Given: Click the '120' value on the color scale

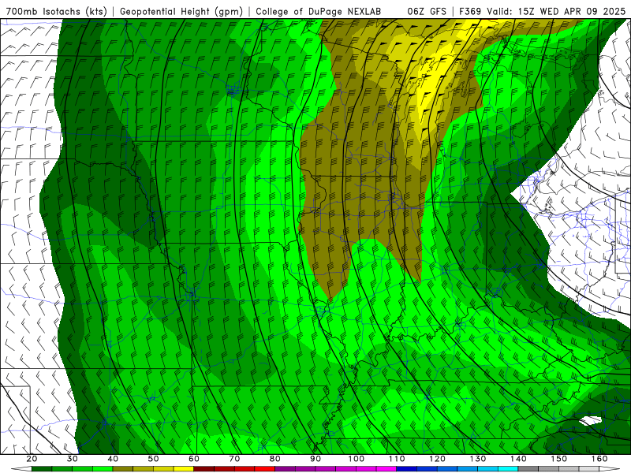Looking at the screenshot, I should coord(437,459).
